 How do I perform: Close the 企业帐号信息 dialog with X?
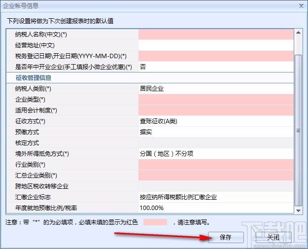click(301, 6)
